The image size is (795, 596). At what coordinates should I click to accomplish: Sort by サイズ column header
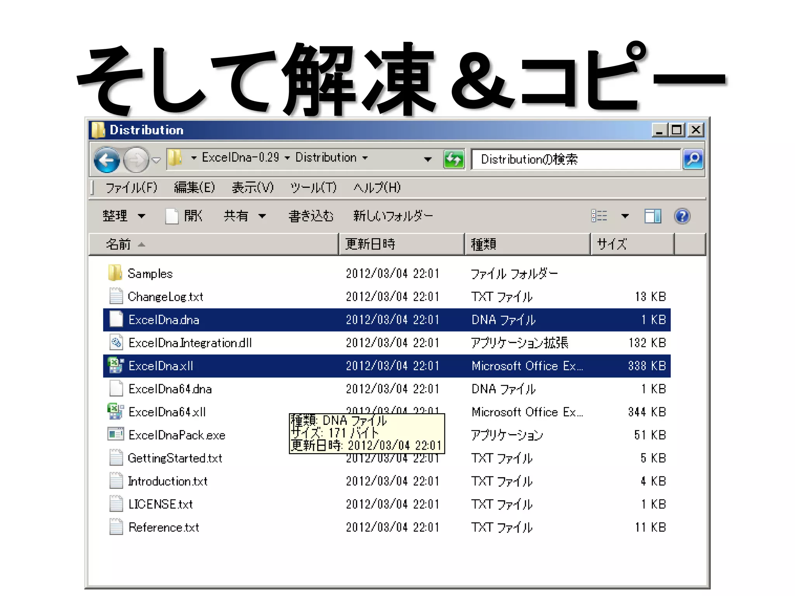[x=632, y=244]
